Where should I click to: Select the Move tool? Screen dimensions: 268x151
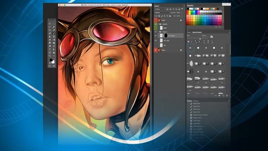click(50, 24)
